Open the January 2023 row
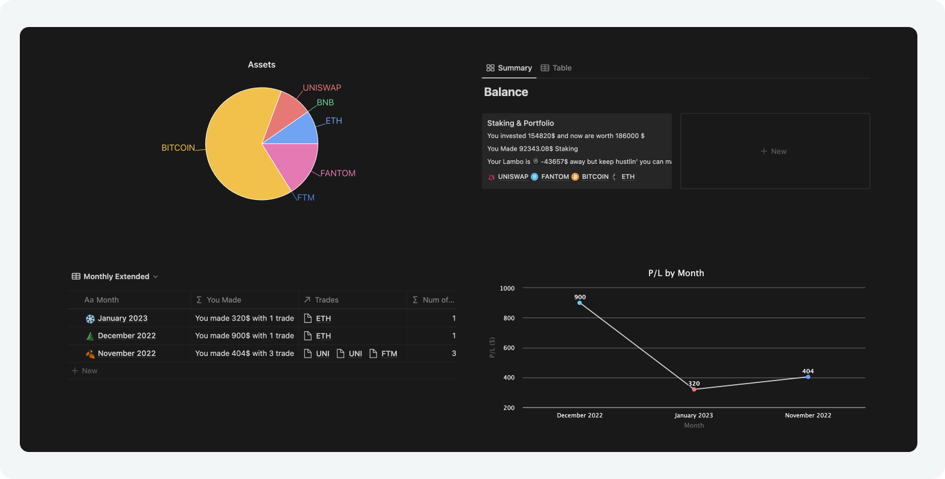Viewport: 945px width, 479px height. 122,318
